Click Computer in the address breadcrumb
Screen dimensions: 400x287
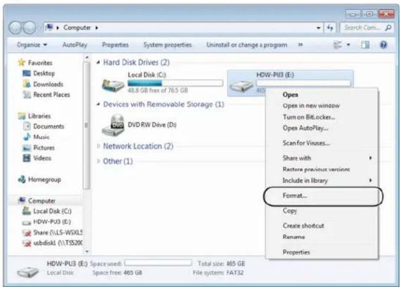pyautogui.click(x=77, y=28)
